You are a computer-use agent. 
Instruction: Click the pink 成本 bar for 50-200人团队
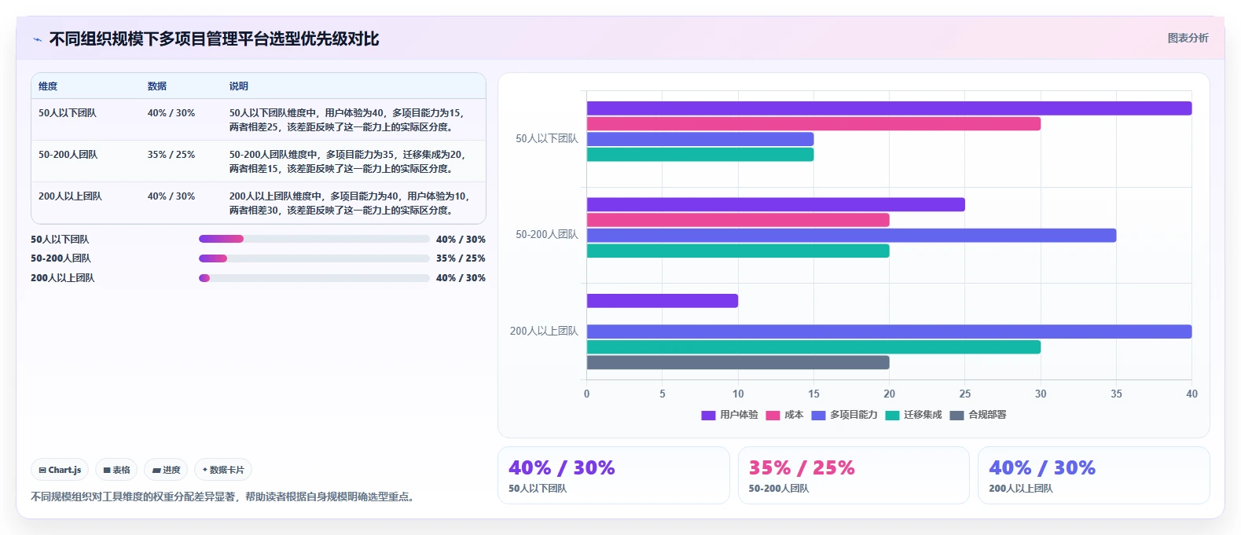(738, 220)
